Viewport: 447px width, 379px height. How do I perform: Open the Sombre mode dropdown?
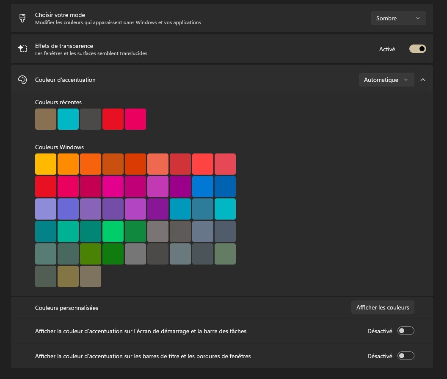coord(398,18)
